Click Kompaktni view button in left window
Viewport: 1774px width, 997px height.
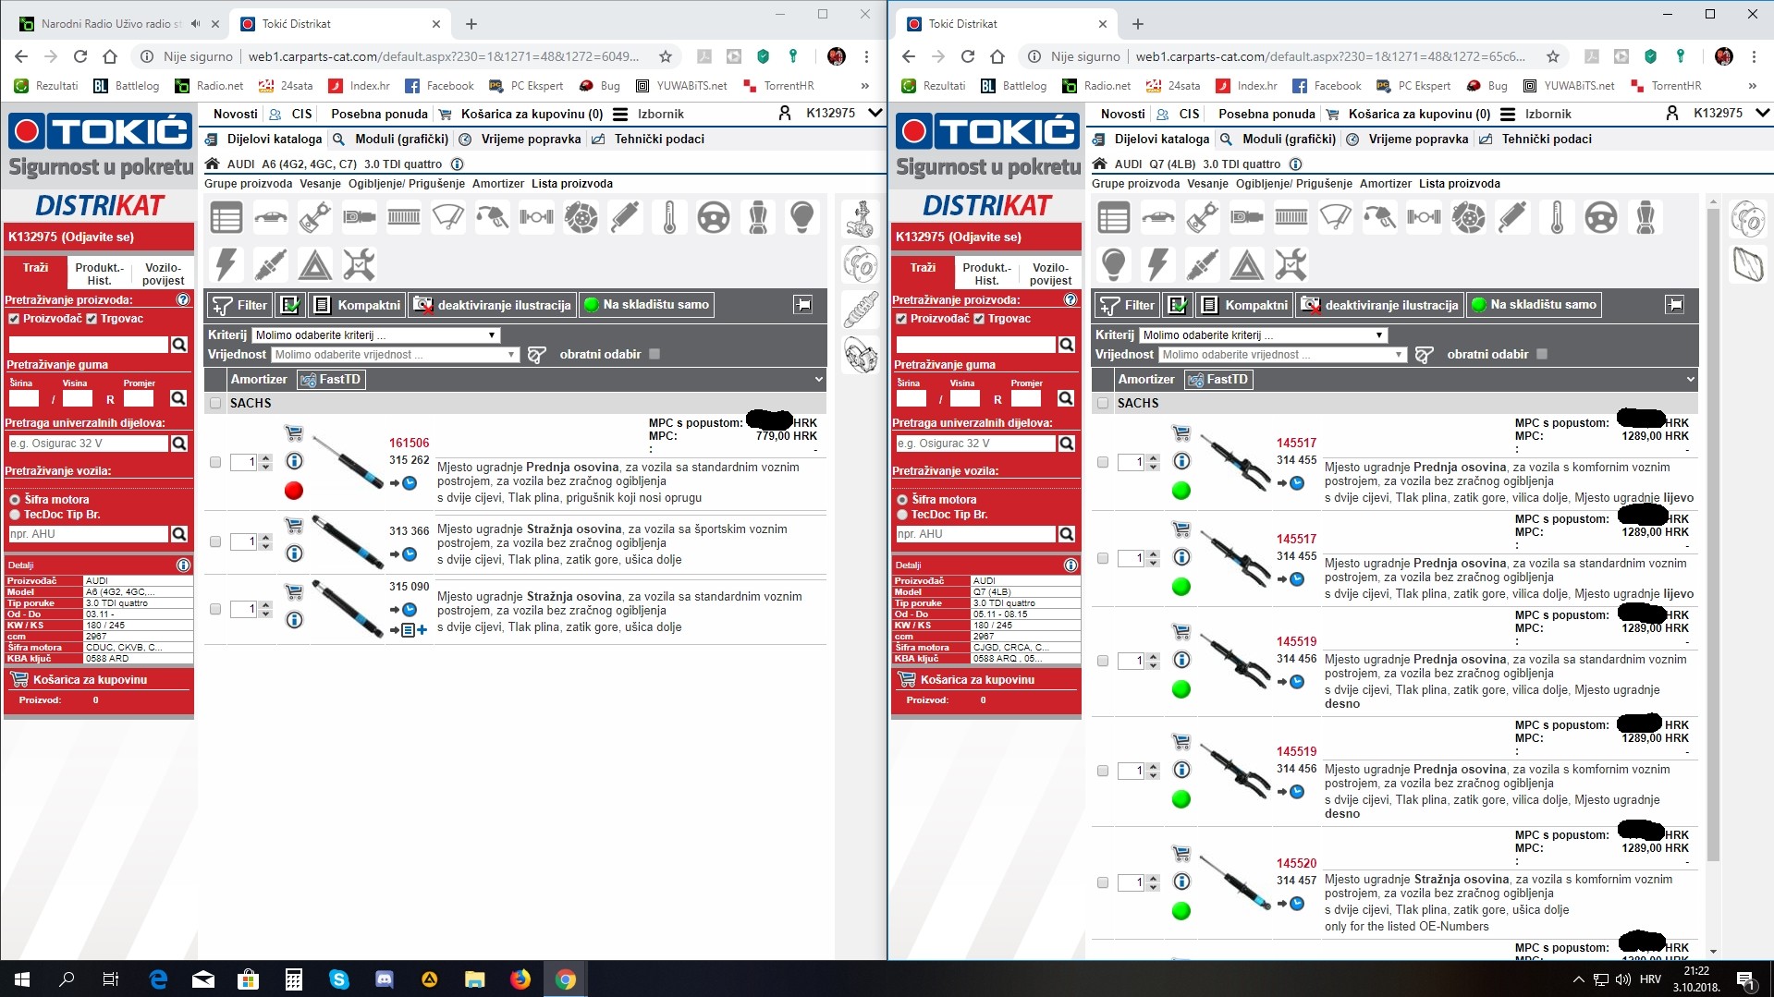coord(358,305)
